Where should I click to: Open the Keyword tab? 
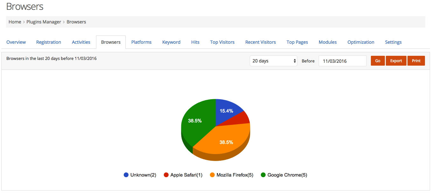click(171, 42)
